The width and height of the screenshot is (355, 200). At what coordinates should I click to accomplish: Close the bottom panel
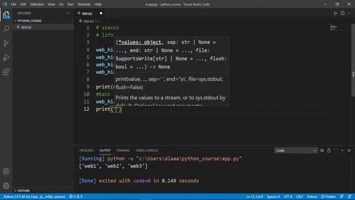[349, 151]
